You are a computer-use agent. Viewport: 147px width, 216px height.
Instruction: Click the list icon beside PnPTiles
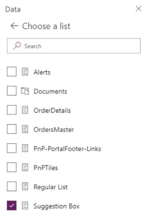(x=25, y=167)
